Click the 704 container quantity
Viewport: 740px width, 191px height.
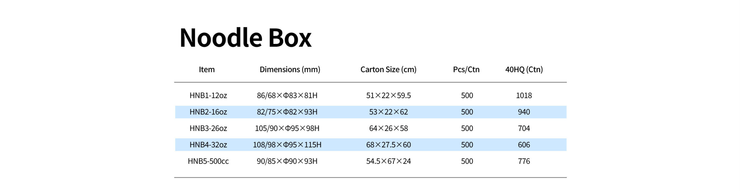click(524, 128)
